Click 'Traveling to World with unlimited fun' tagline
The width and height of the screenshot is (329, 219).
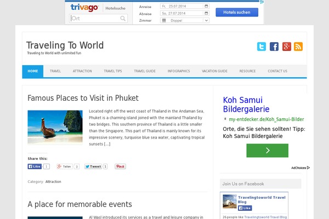click(54, 53)
